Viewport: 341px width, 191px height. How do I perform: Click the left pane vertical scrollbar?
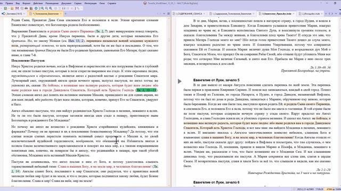pos(169,102)
